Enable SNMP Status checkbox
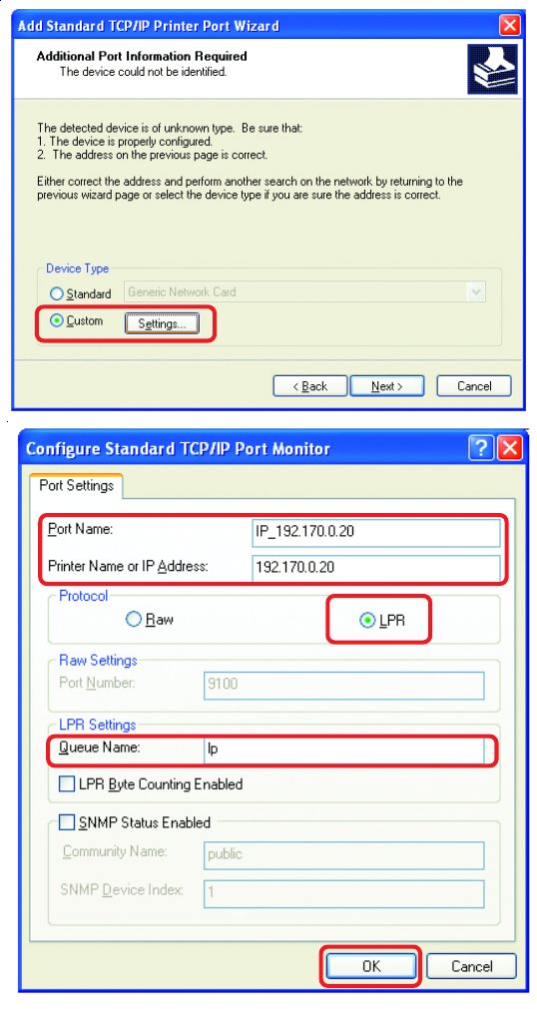537x1009 pixels. tap(66, 822)
